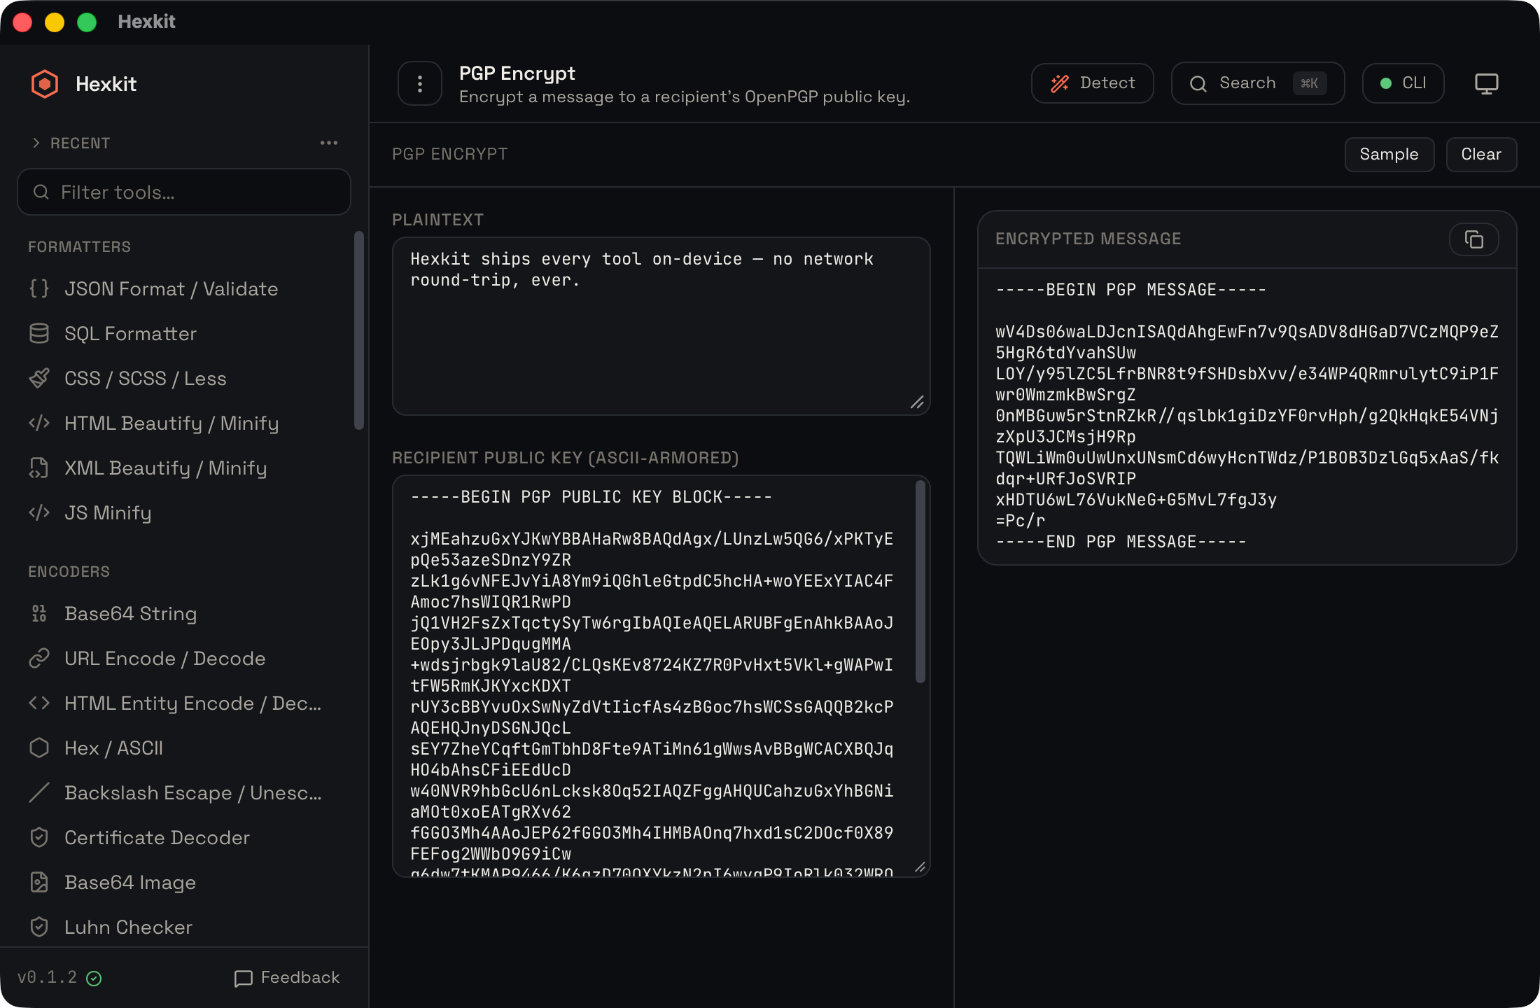Click the Hex / ASCII hexagon icon
The width and height of the screenshot is (1540, 1008).
coord(39,748)
